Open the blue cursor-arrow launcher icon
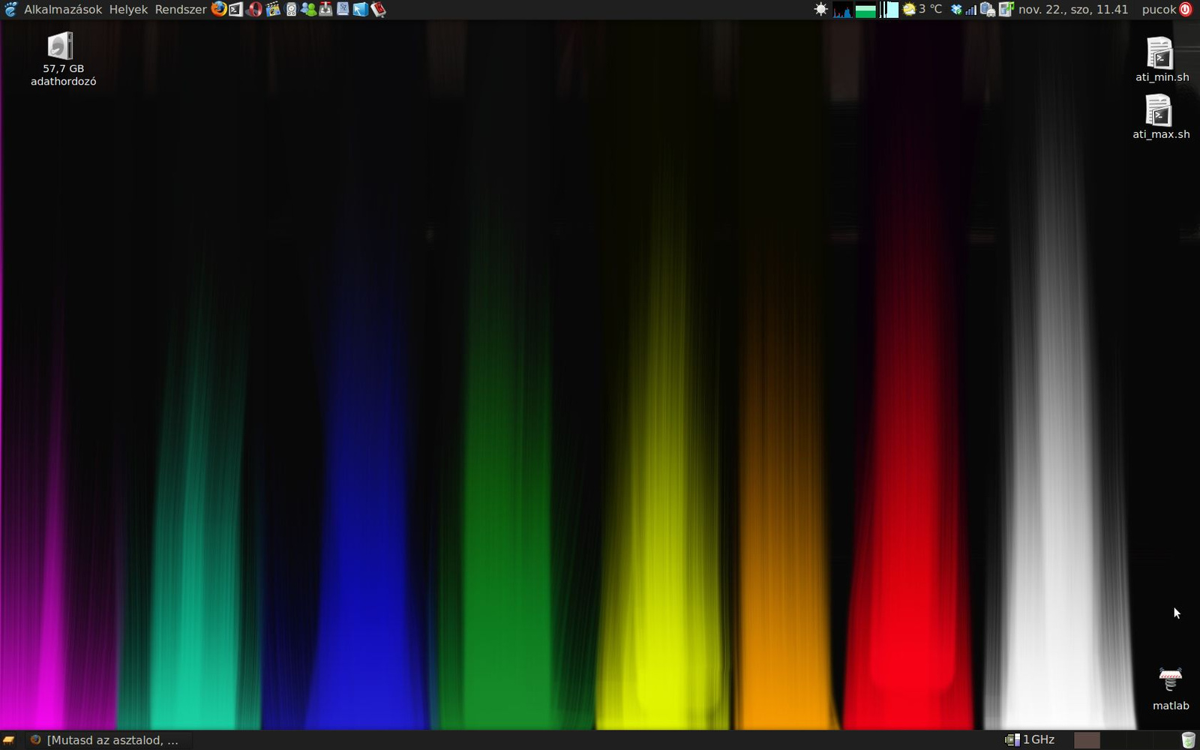 pos(360,10)
